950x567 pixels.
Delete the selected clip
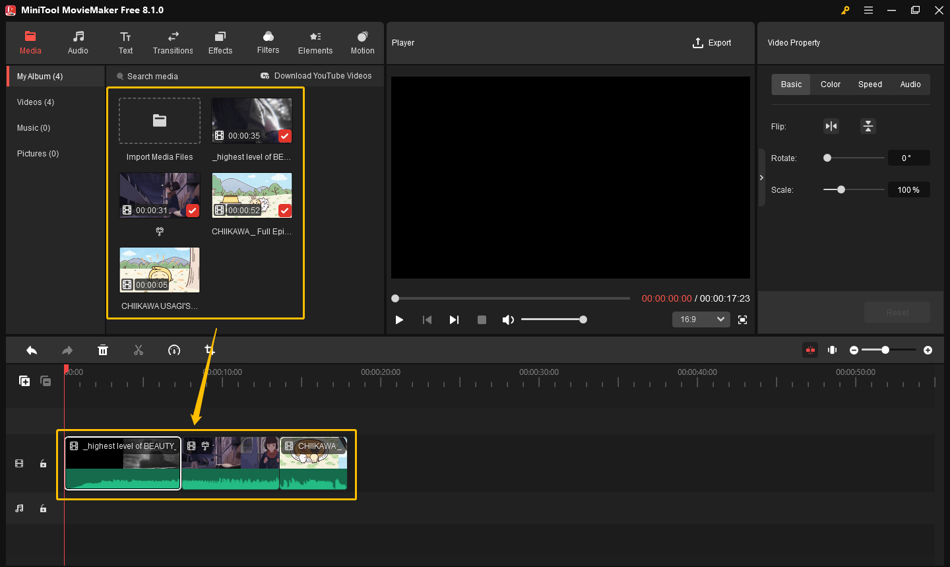coord(103,350)
